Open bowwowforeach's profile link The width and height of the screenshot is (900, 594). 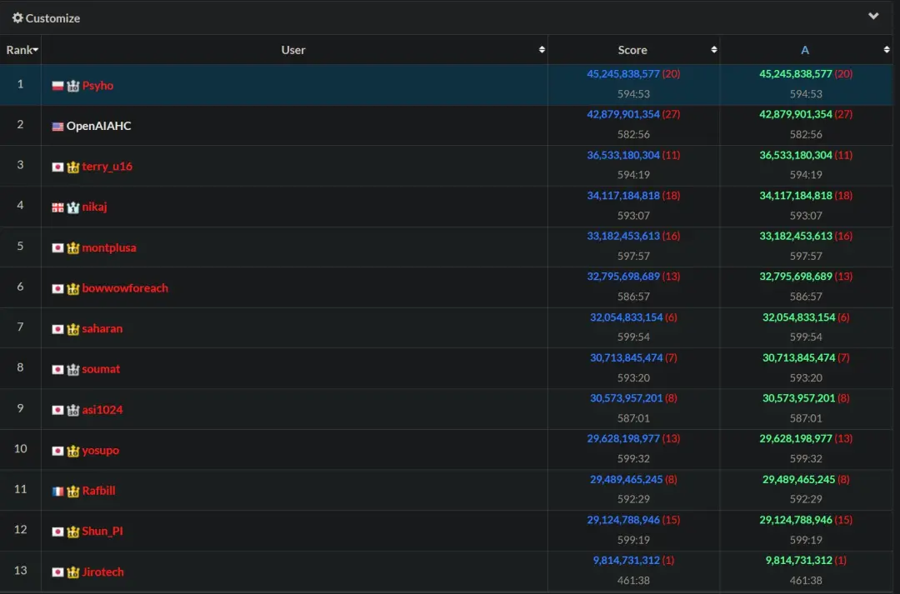click(125, 288)
